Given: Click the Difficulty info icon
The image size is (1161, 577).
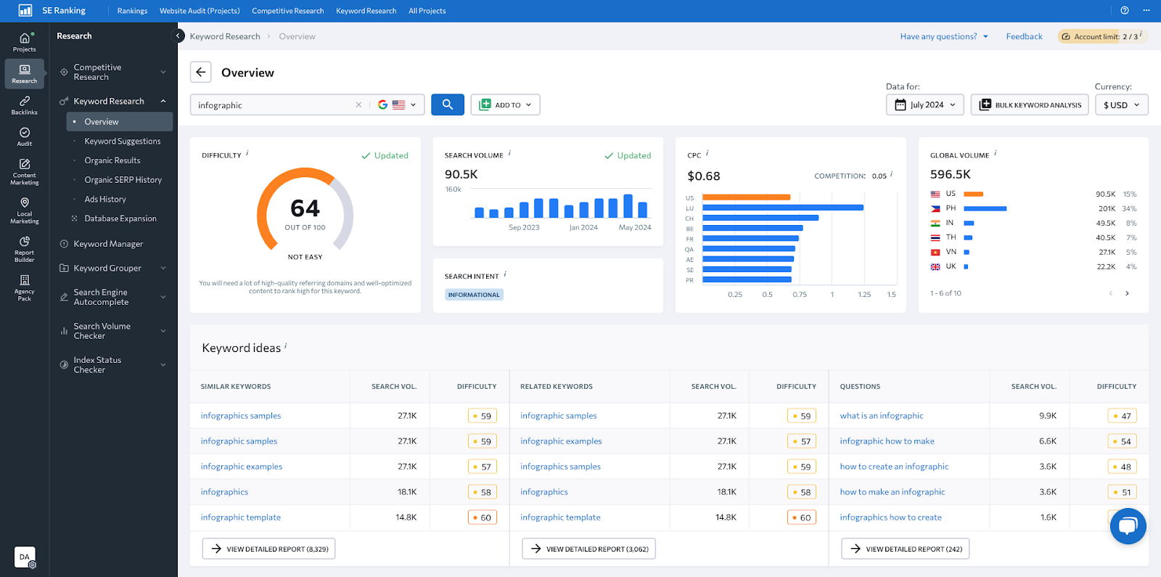Looking at the screenshot, I should pos(247,153).
